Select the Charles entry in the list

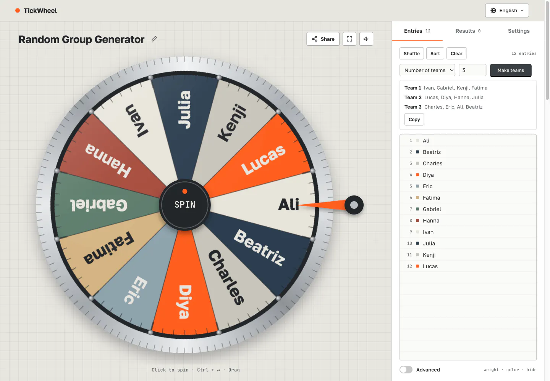(468, 163)
